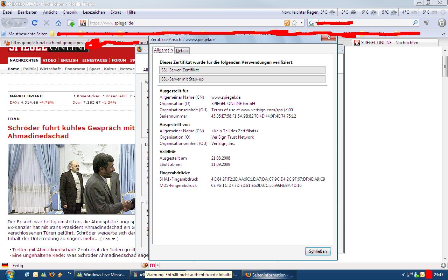Click the article photo of the handshake
This screenshot has height=280, width=448.
point(71,179)
